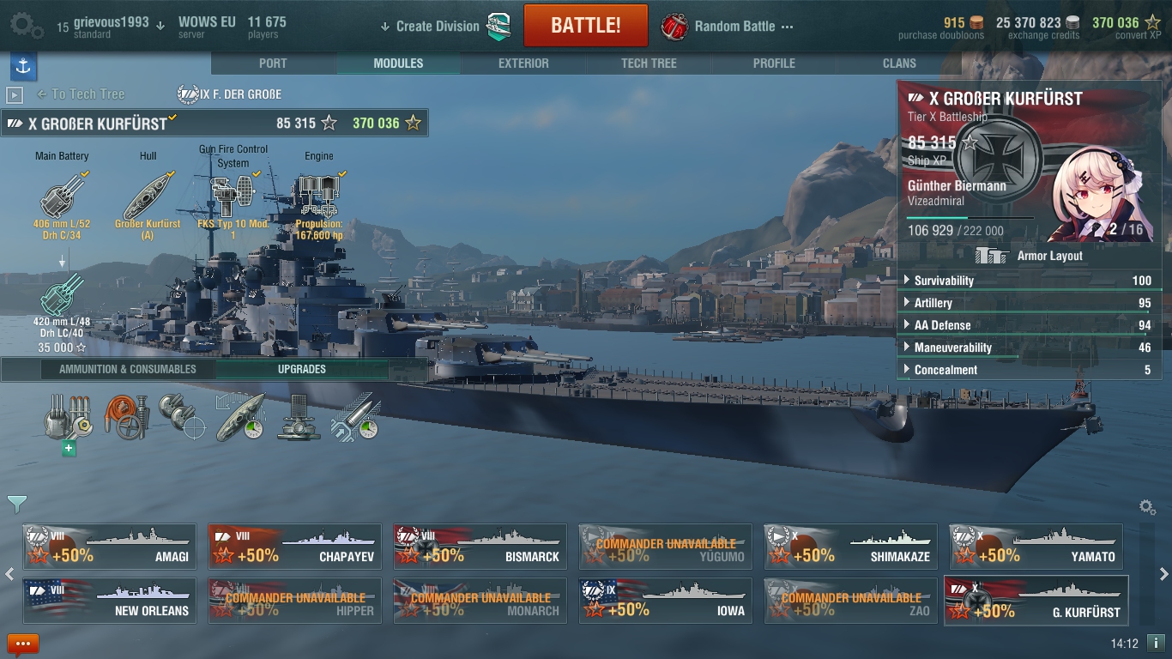Open the settings gear in top-left corner
This screenshot has width=1172, height=659.
click(x=27, y=25)
